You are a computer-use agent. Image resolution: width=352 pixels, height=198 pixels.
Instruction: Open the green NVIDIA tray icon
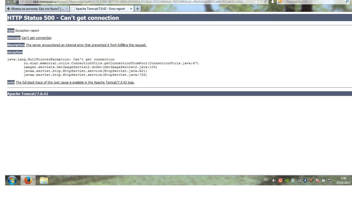[287, 180]
